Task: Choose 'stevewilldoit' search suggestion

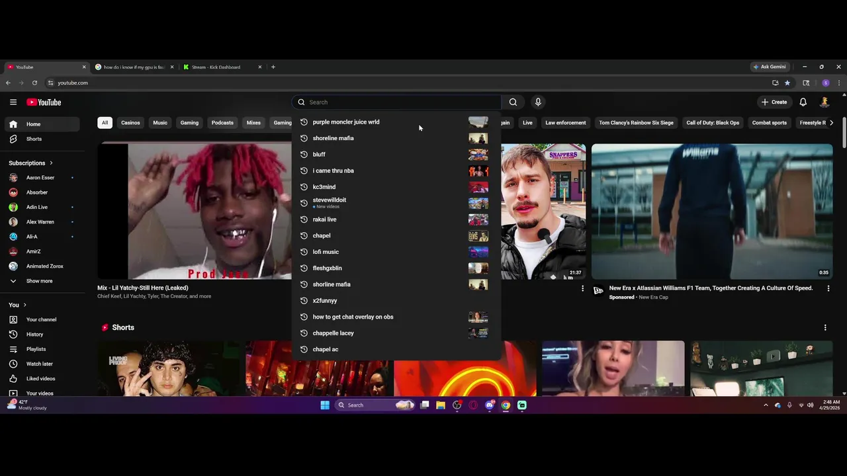Action: point(396,203)
